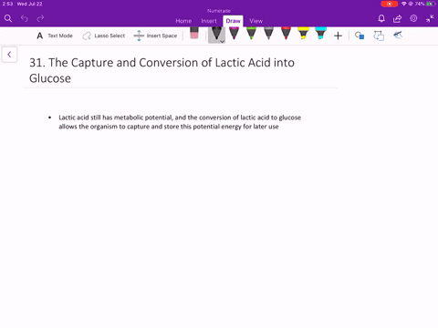Image resolution: width=438 pixels, height=328 pixels.
Task: Select the gray pencil
Action: tap(268, 34)
